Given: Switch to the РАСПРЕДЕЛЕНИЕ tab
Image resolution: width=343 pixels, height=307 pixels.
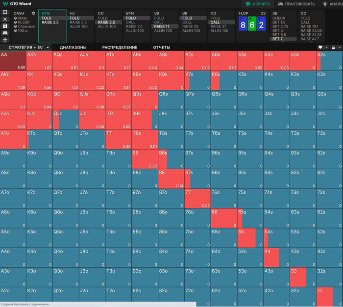Looking at the screenshot, I should tap(120, 47).
